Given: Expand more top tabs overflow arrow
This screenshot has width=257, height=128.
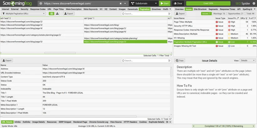Looking at the screenshot, I should (170, 9).
